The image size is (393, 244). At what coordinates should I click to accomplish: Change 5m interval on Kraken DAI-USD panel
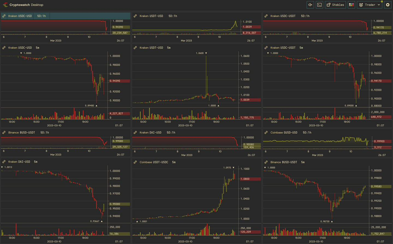(36, 162)
